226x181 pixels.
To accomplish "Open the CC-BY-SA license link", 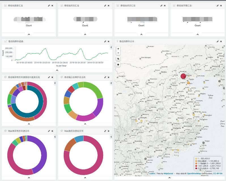I will click(218, 174).
